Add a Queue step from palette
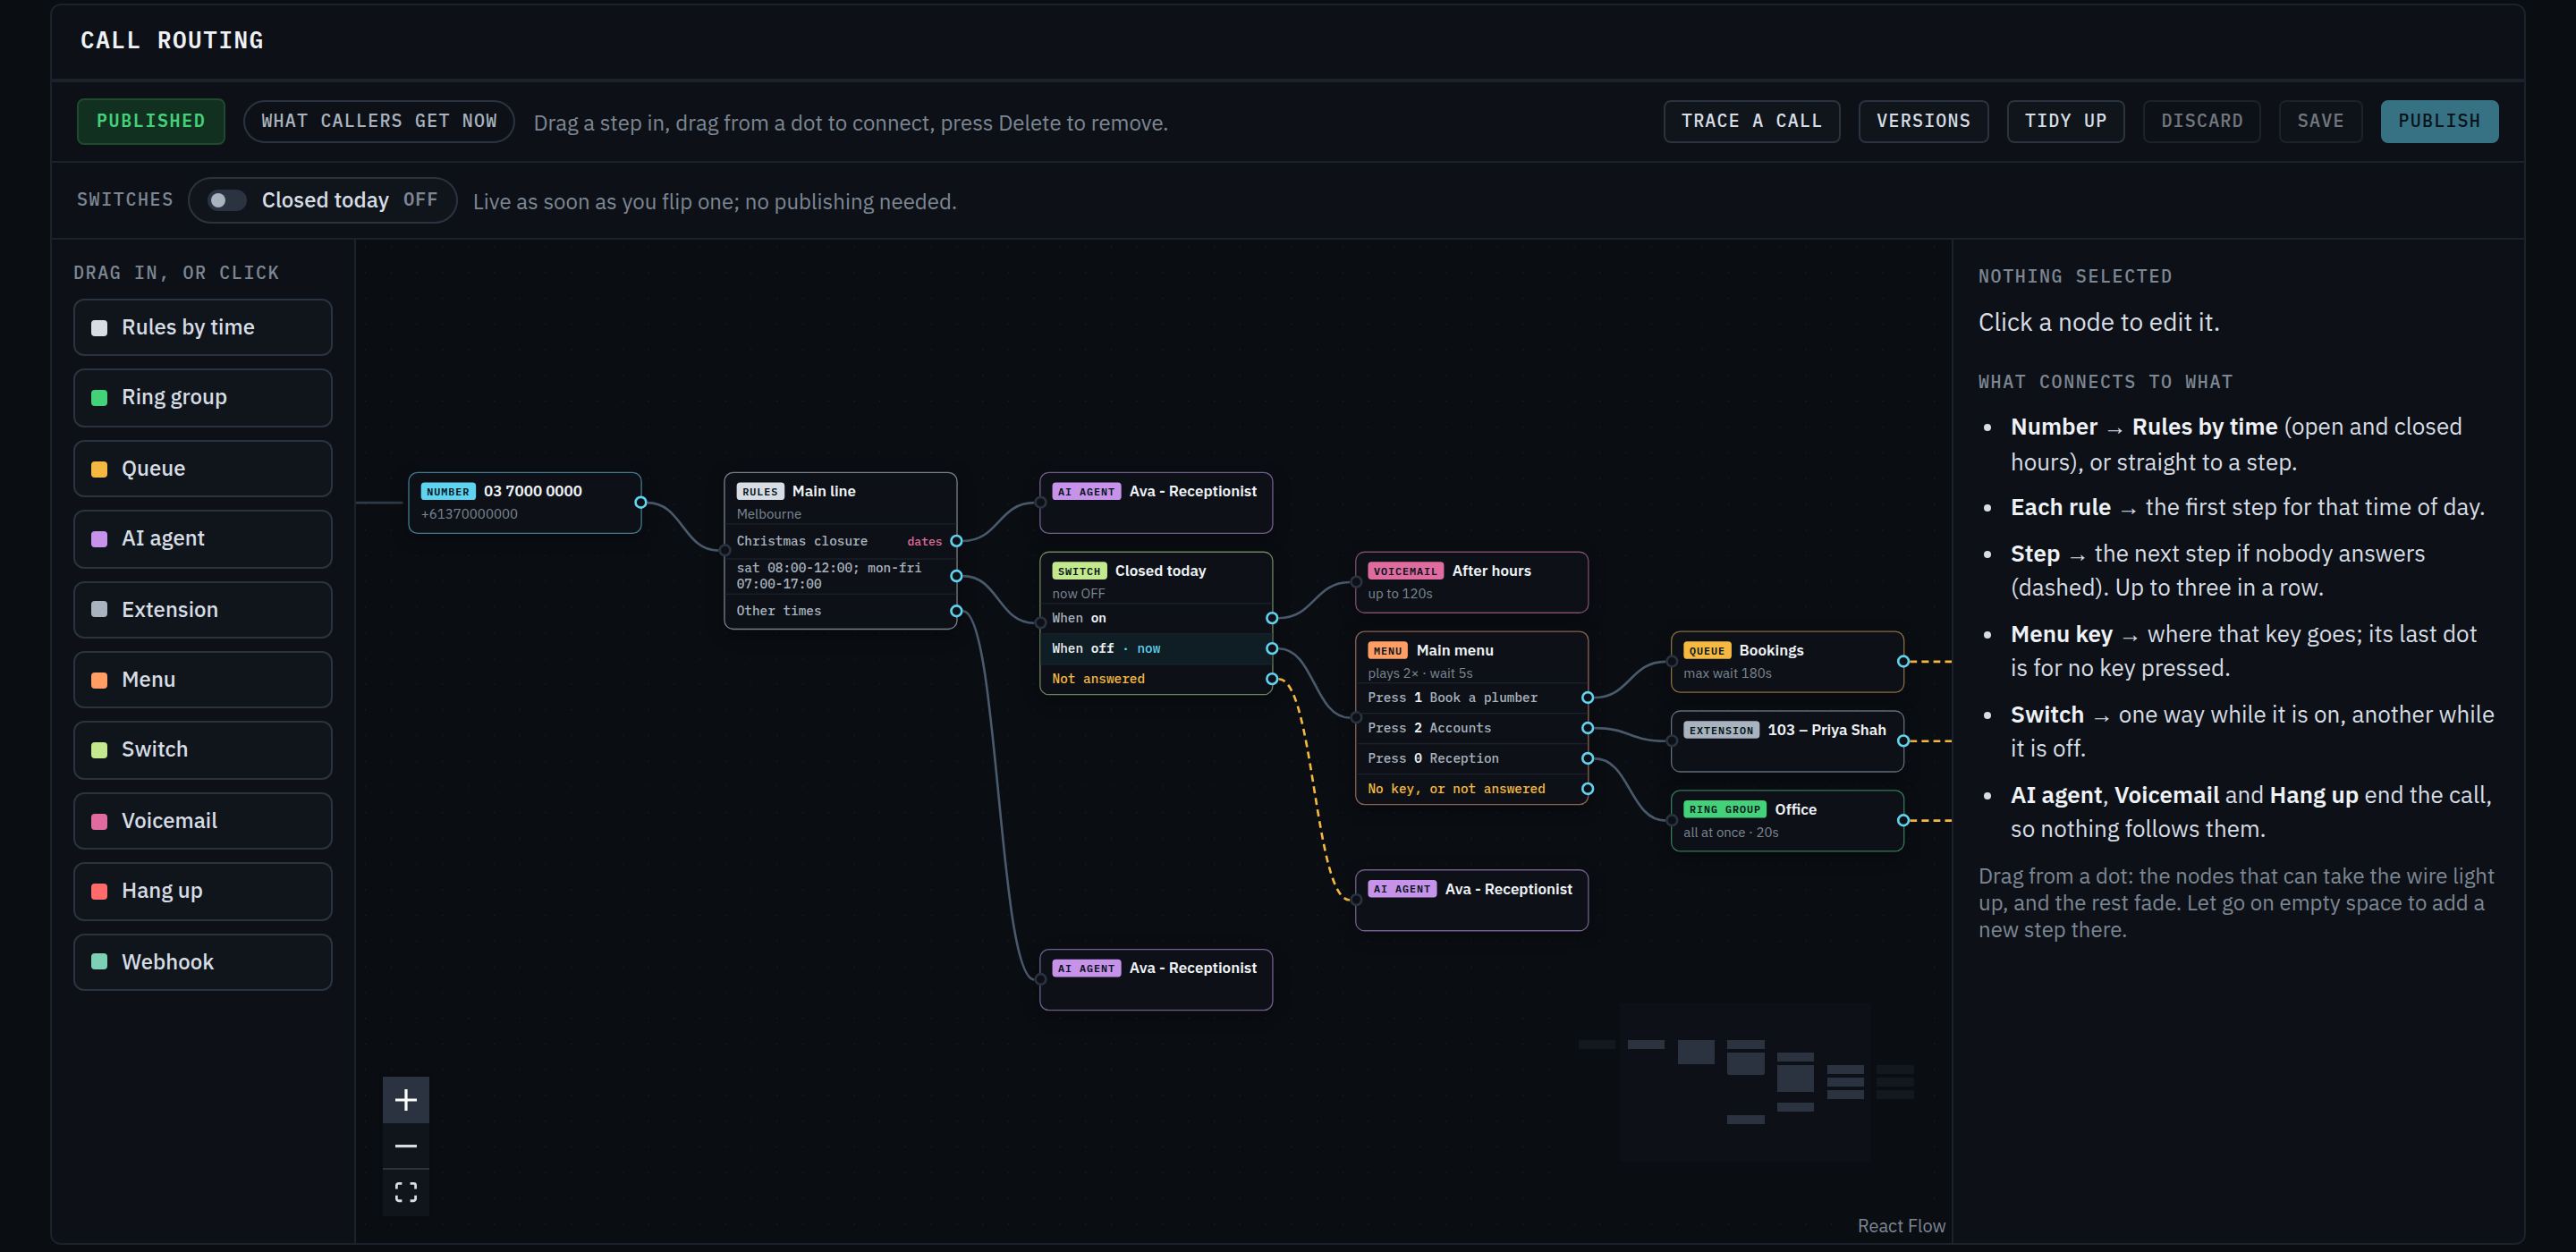 click(x=202, y=468)
